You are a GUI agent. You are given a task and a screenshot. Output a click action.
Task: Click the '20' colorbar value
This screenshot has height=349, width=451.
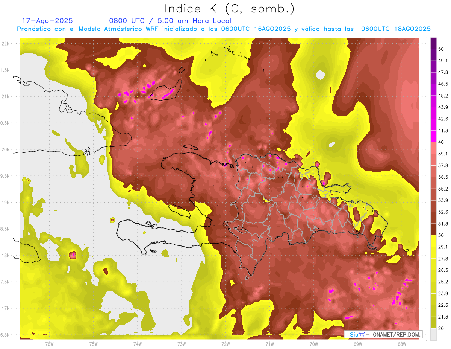pyautogui.click(x=441, y=328)
